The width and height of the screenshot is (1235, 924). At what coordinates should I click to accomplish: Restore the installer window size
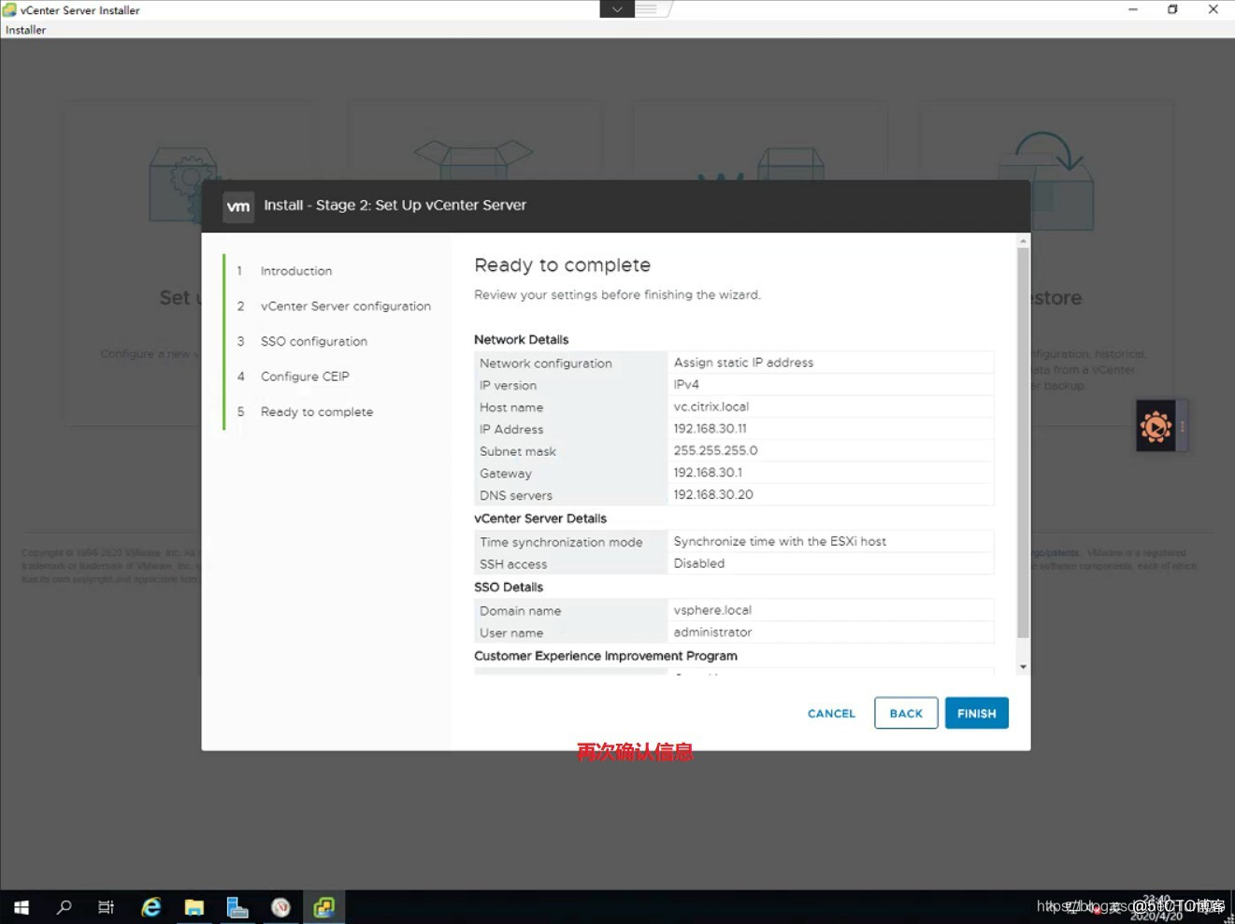1172,9
